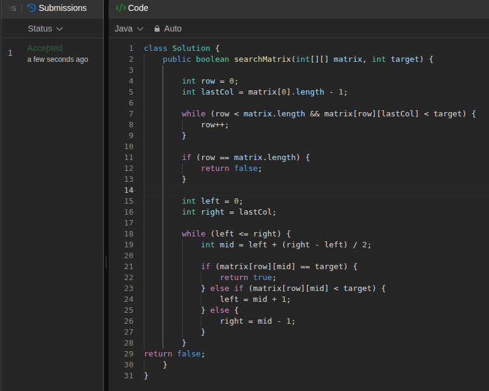
Task: Click the panel resize handle between panes
Action: point(106,262)
